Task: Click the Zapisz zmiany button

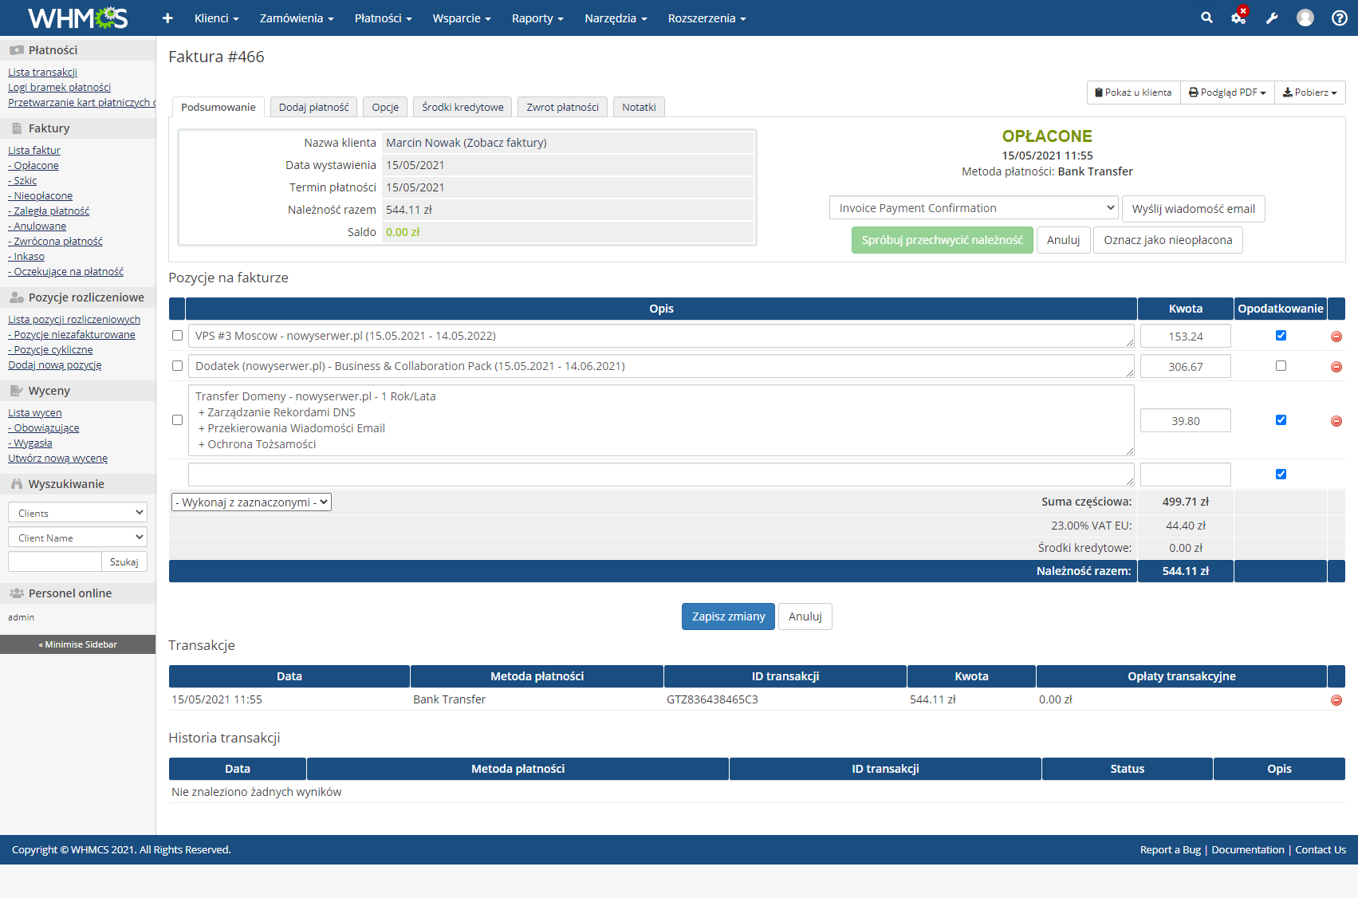Action: coord(727,616)
